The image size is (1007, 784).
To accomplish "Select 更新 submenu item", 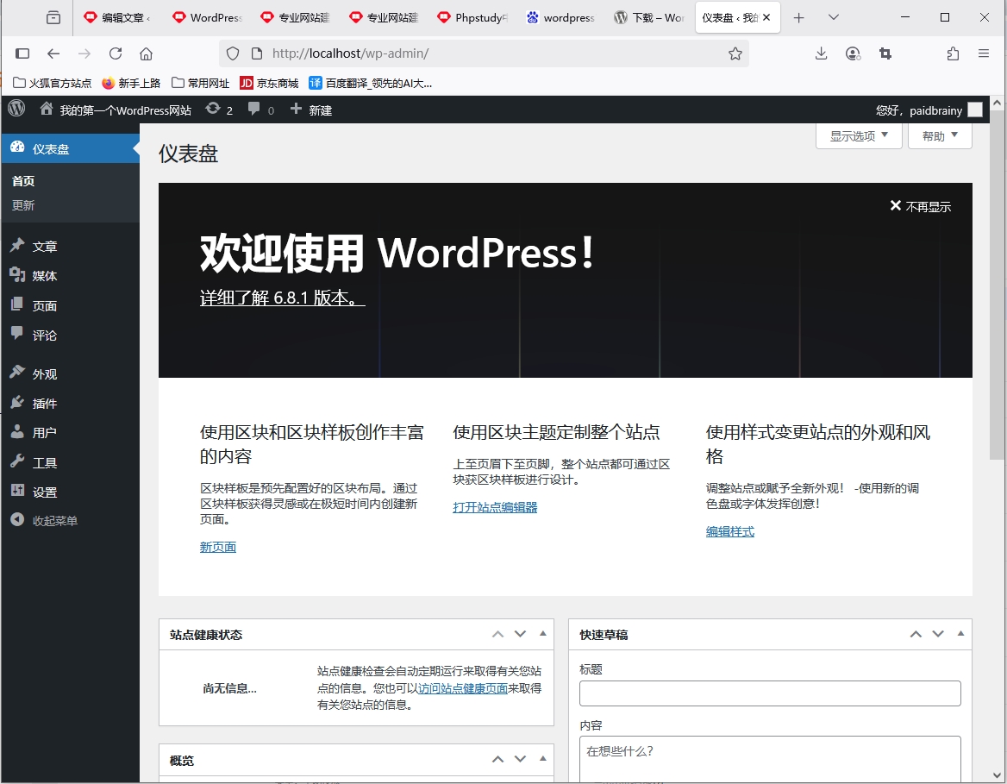I will 24,205.
